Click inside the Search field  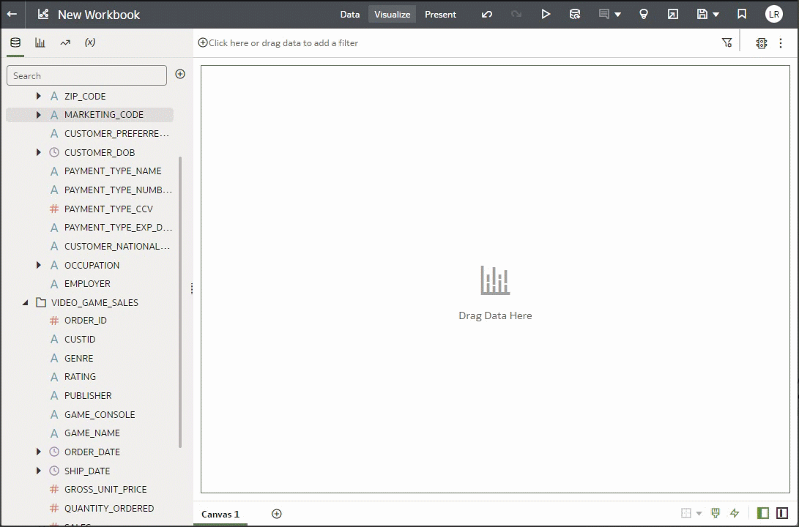[86, 75]
